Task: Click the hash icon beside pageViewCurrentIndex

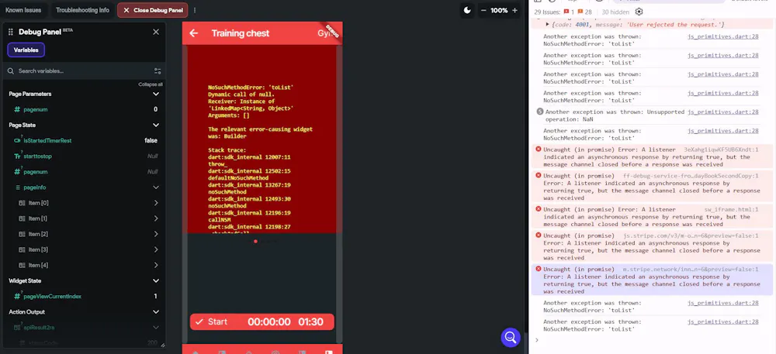Action: pos(17,297)
